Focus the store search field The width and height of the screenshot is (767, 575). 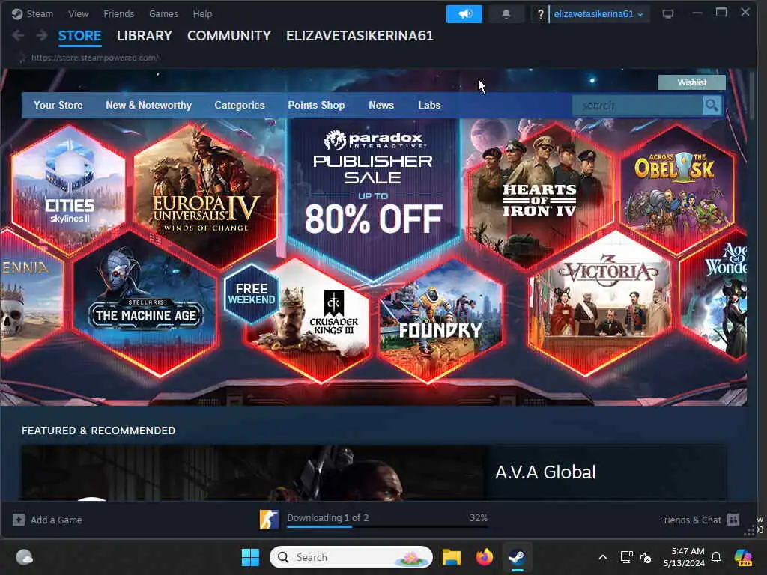click(x=637, y=105)
